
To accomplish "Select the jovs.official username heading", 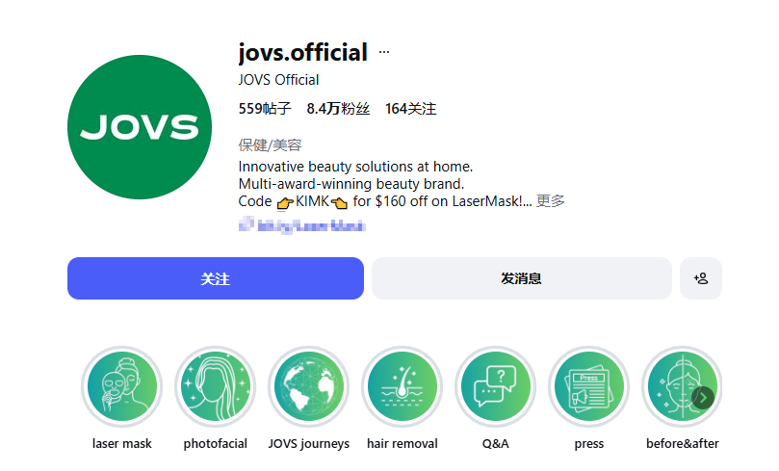I will pyautogui.click(x=303, y=52).
